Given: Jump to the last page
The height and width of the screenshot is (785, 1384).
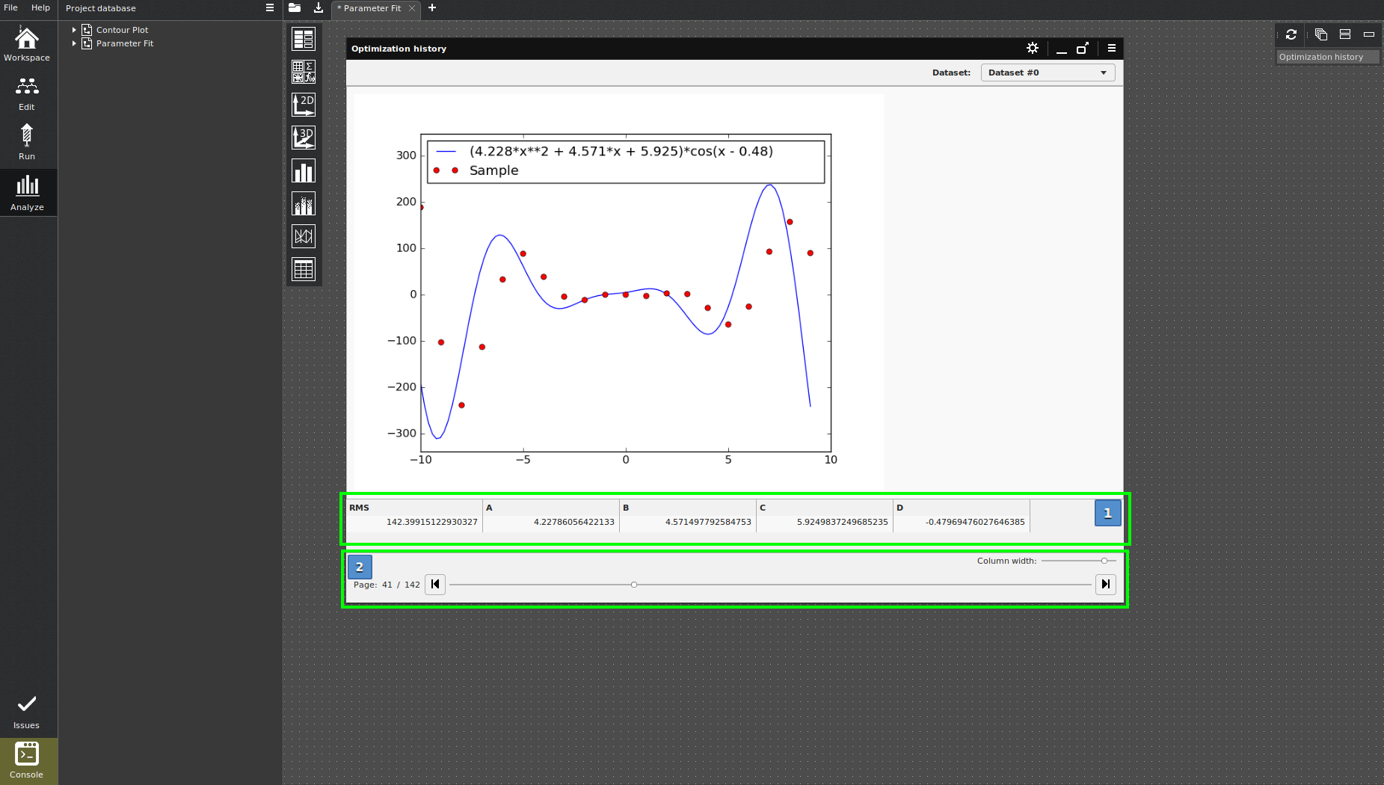Looking at the screenshot, I should (1106, 585).
